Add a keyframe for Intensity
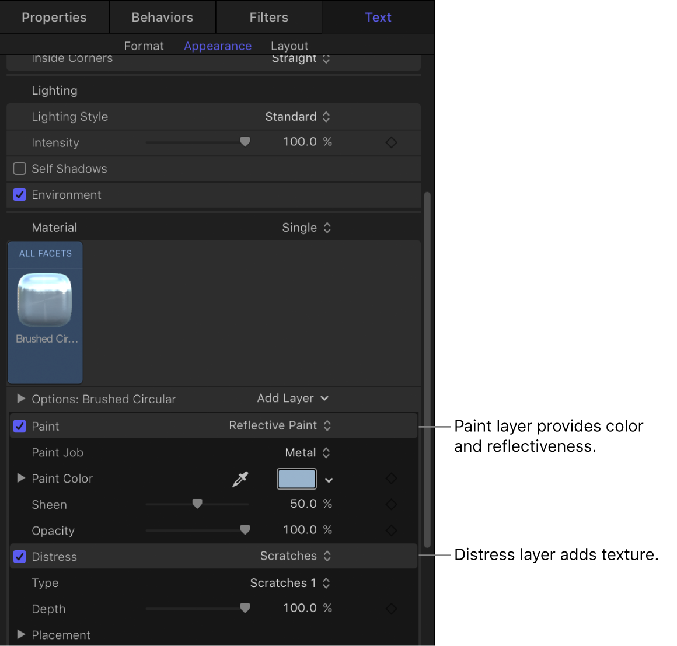Viewport: 677px width, 646px height. 391,142
